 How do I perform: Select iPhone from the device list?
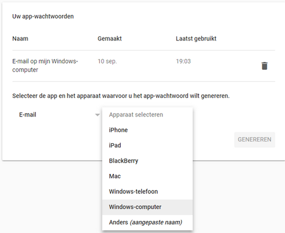(x=147, y=130)
